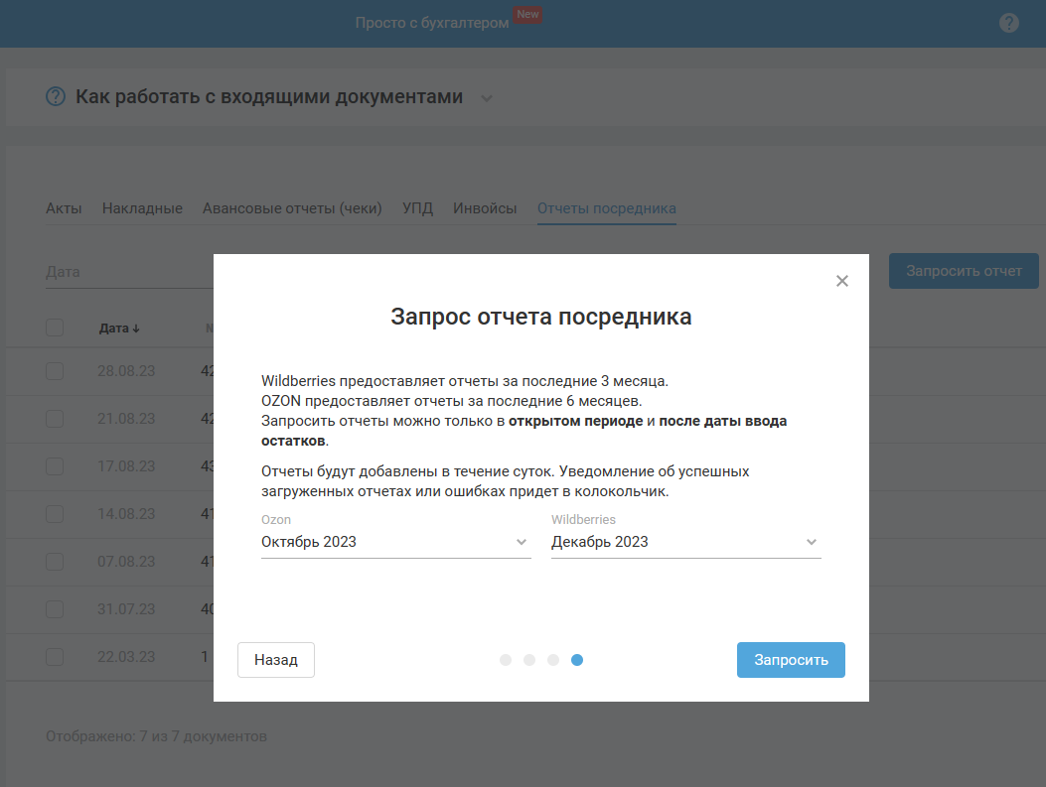Click the New badge in header
The height and width of the screenshot is (787, 1046).
coord(527,14)
